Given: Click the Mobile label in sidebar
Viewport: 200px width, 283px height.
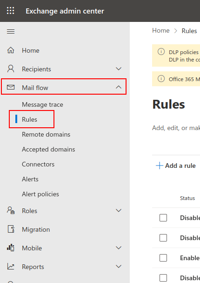Looking at the screenshot, I should point(32,248).
